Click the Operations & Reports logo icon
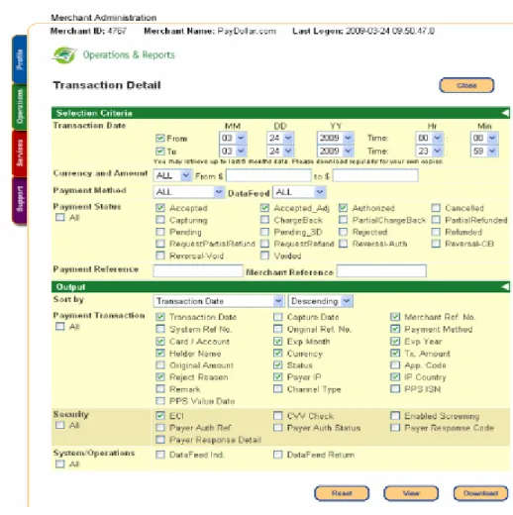This screenshot has width=513, height=515. coord(64,55)
